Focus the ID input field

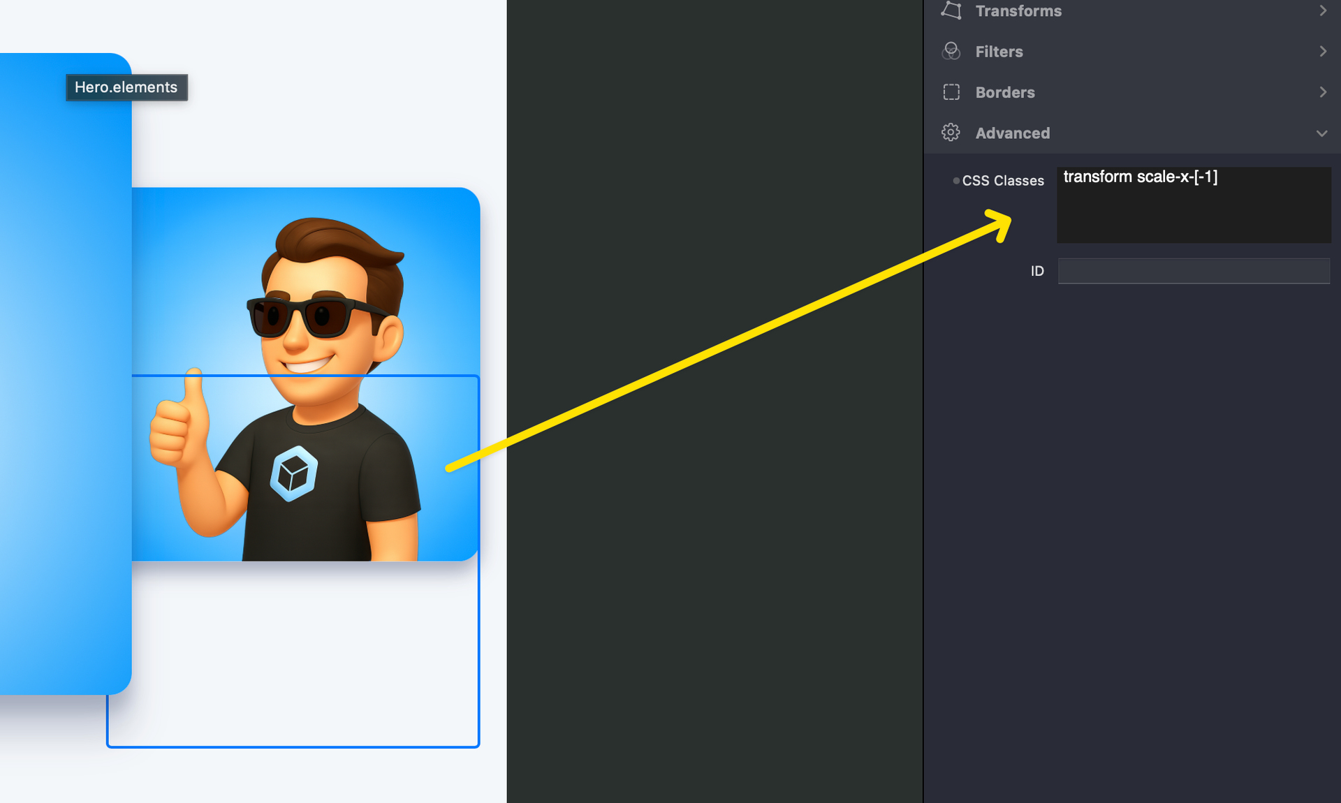pyautogui.click(x=1193, y=271)
